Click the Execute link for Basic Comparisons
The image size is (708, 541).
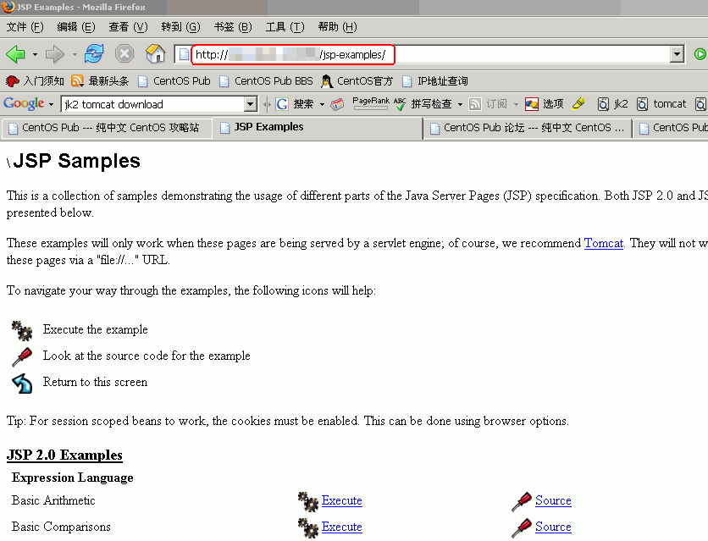click(341, 527)
